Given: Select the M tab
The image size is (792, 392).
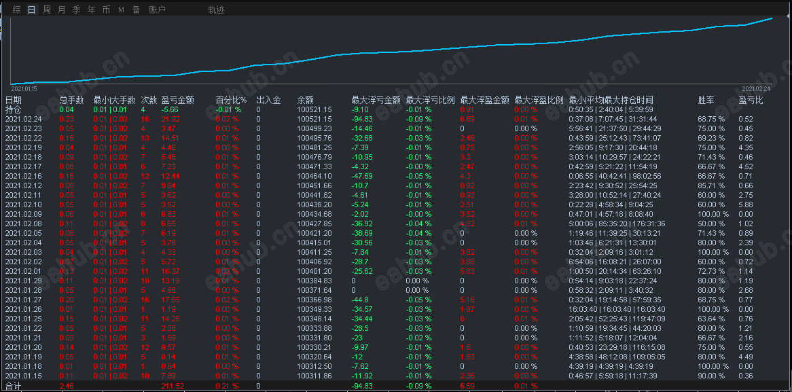Looking at the screenshot, I should [121, 10].
